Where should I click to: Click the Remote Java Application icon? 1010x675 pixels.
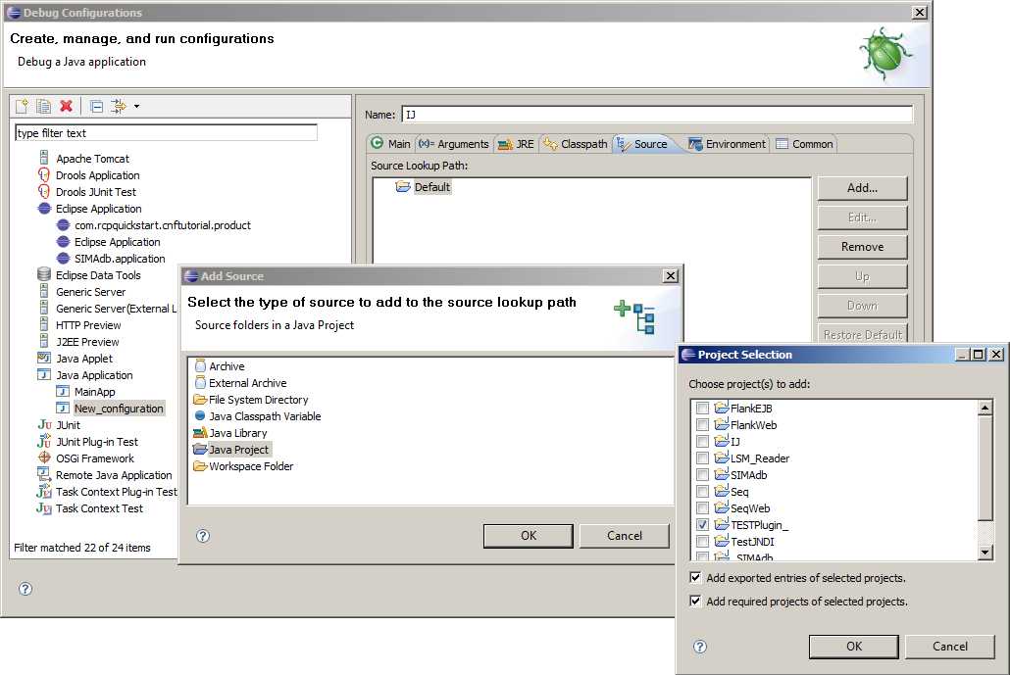(x=44, y=475)
